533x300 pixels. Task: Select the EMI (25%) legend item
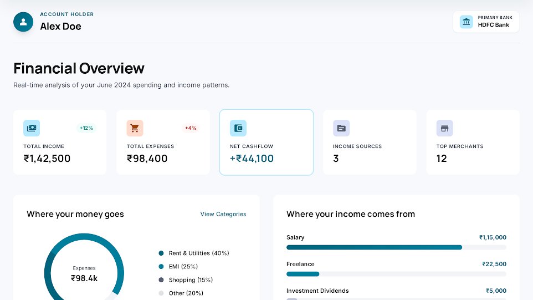pyautogui.click(x=183, y=267)
